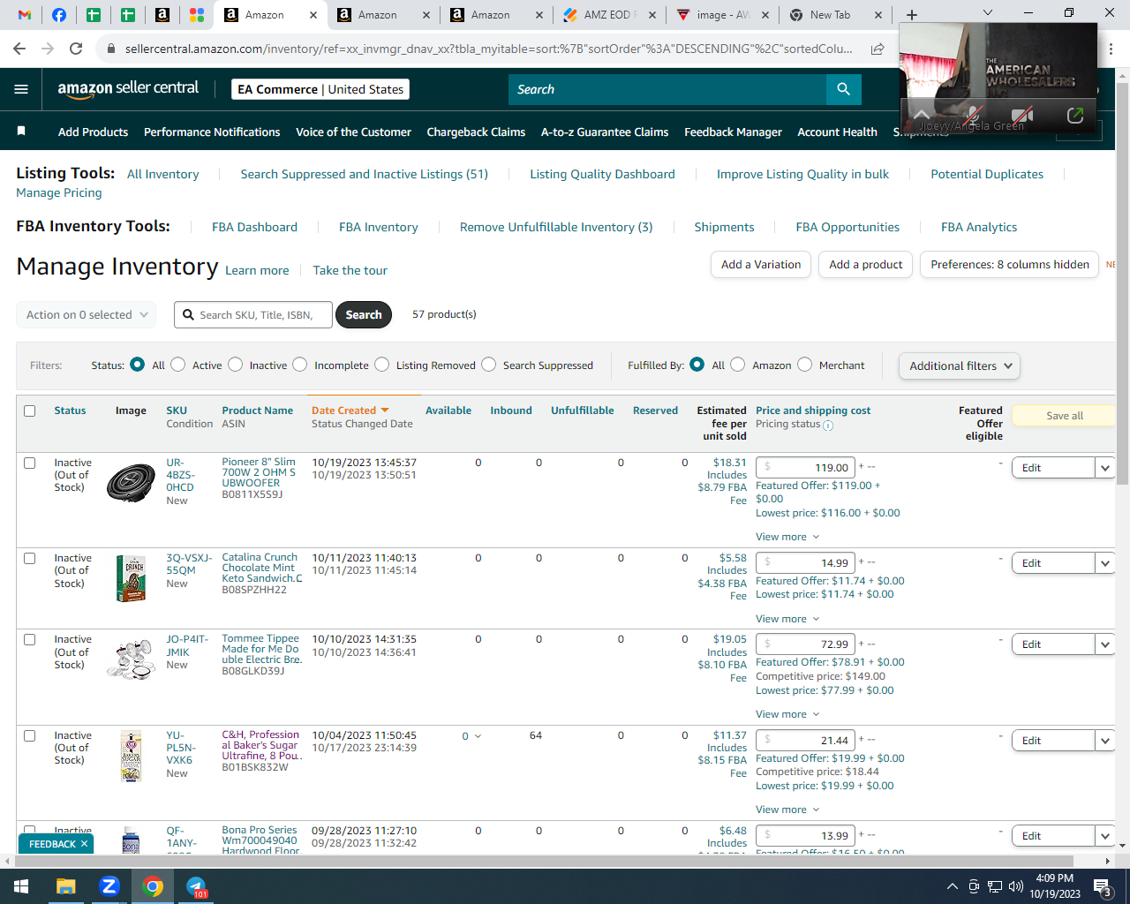Viewport: 1130px width, 904px height.
Task: Open Telegram from the taskbar
Action: (x=196, y=886)
